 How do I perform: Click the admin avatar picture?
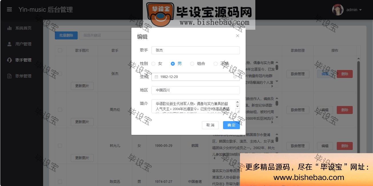point(338,10)
